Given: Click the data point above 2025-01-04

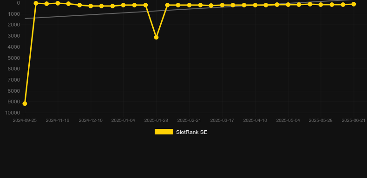Looking at the screenshot, I should (x=124, y=5).
